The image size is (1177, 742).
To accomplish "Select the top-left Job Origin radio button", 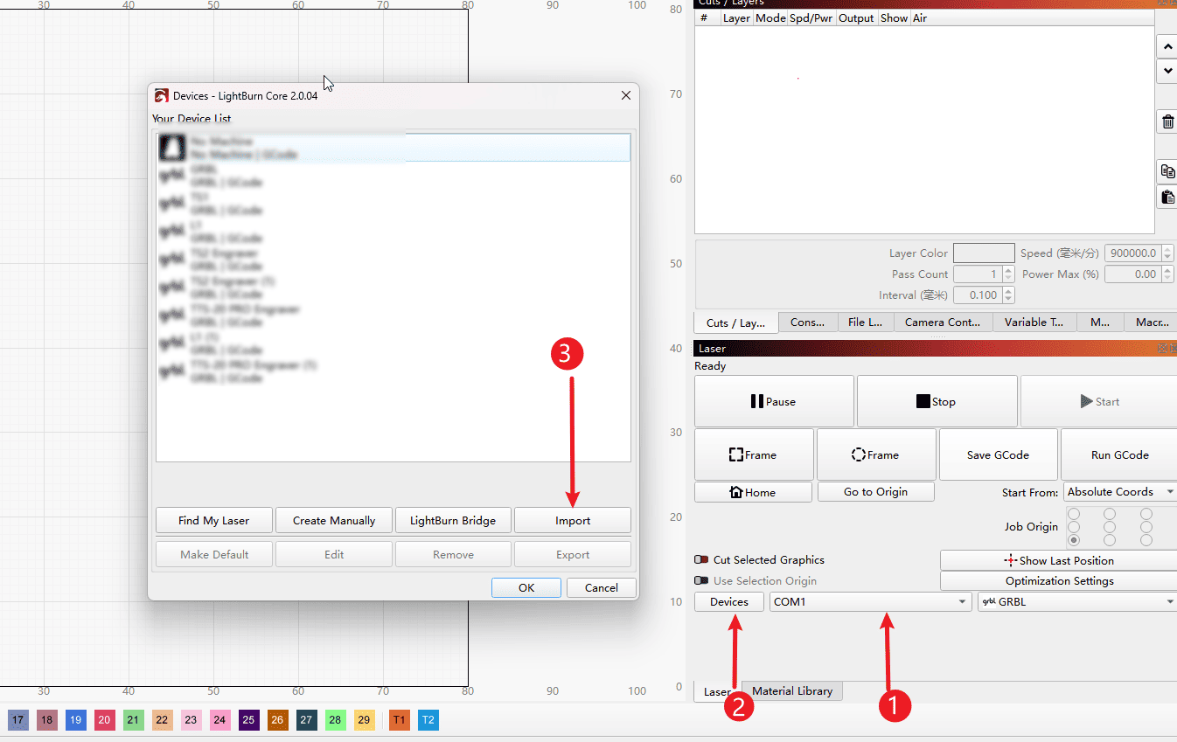I will (1074, 514).
